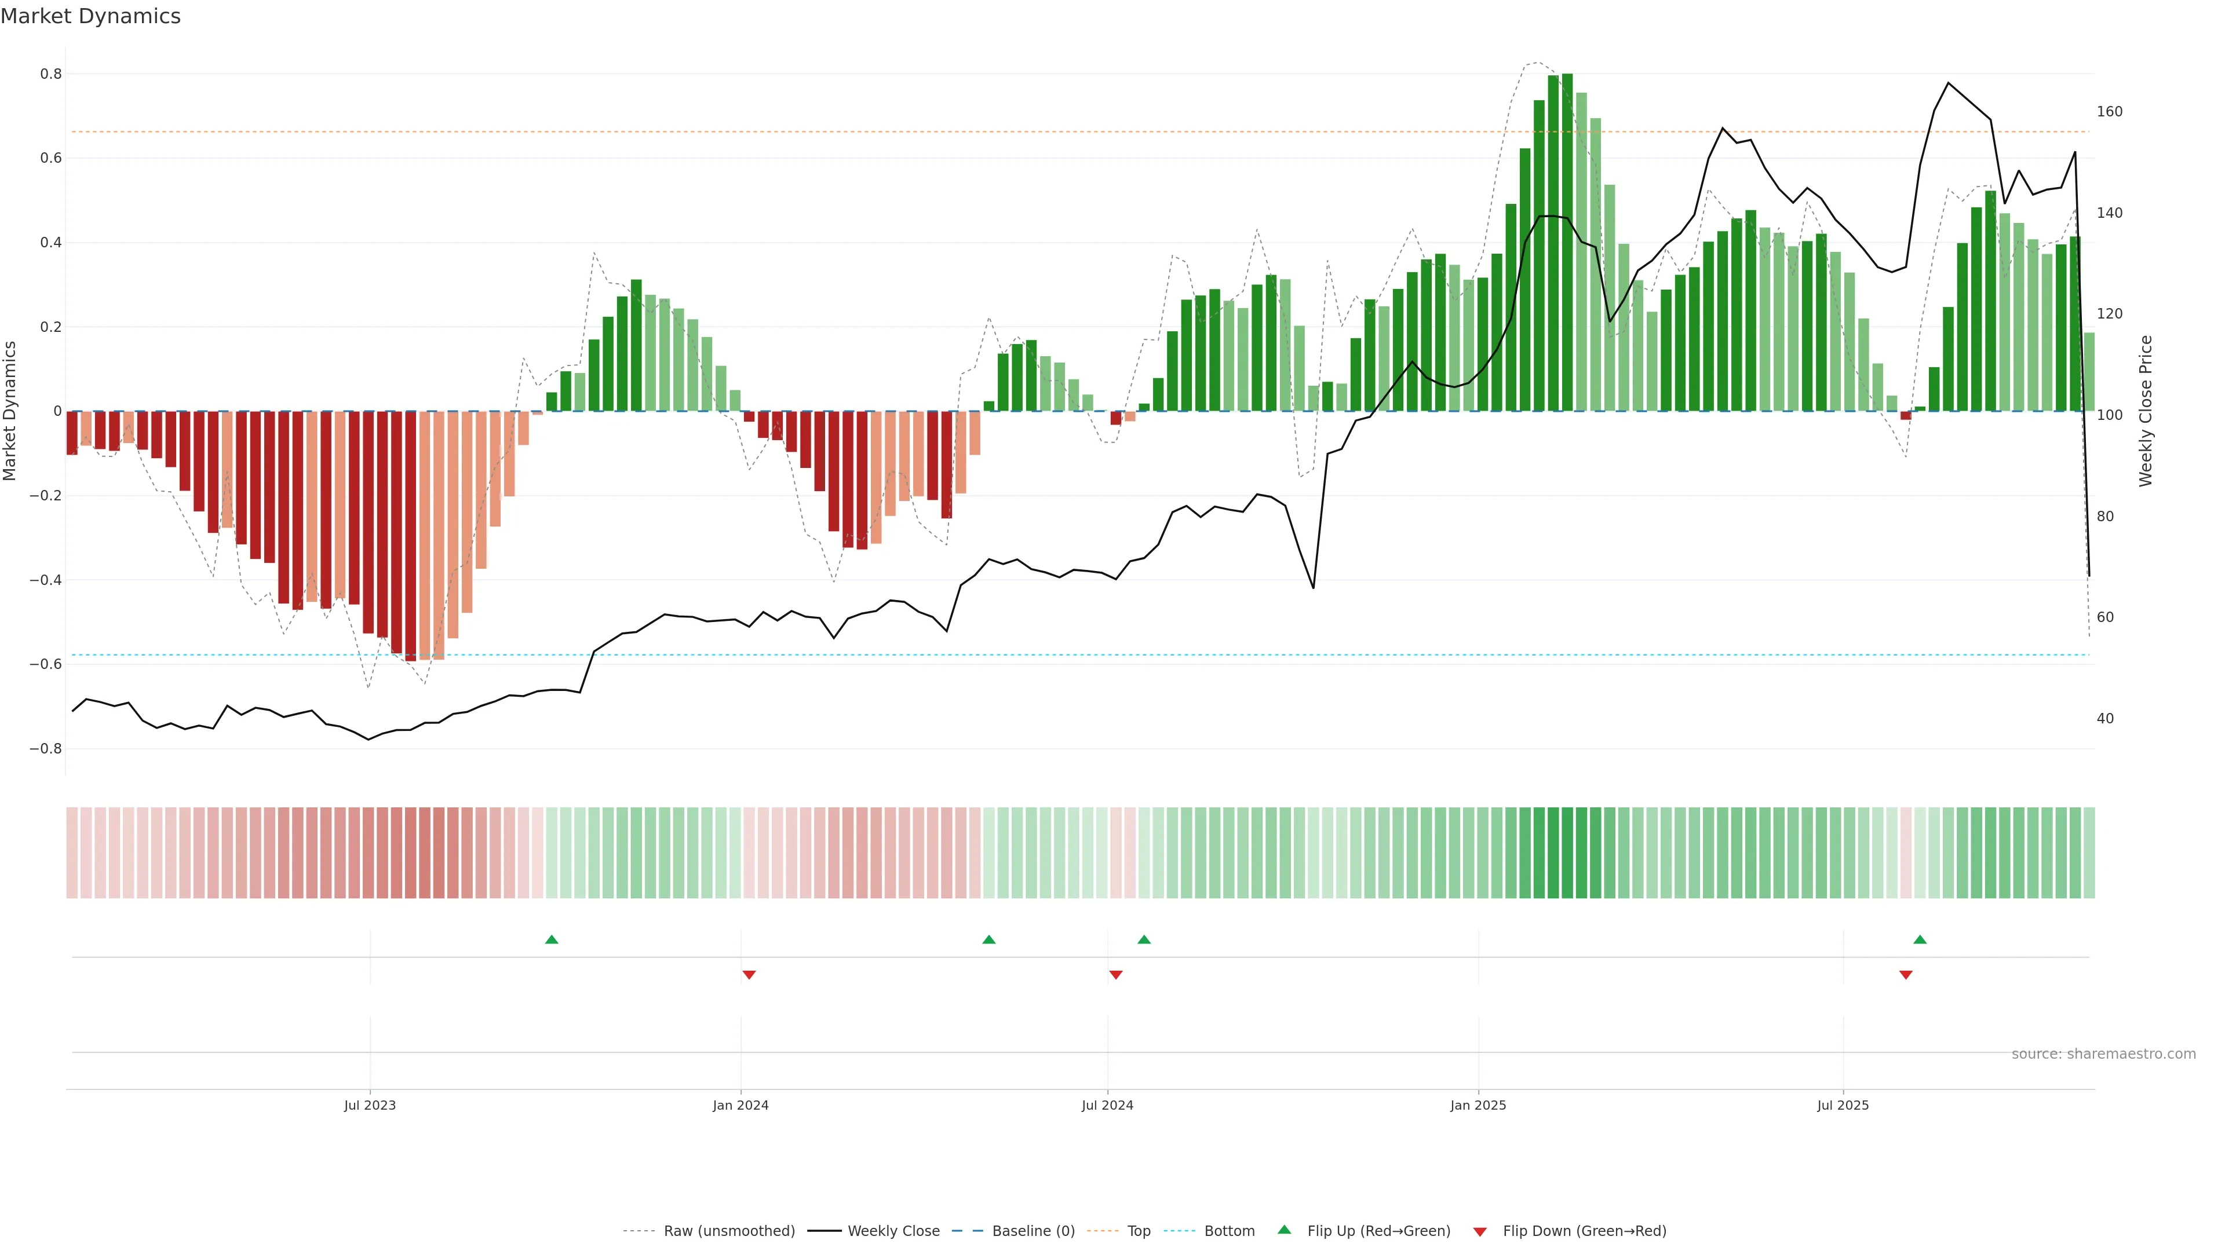Click the Jan 2025 x-axis label
Screen dimensions: 2225x1251
coord(1478,1105)
